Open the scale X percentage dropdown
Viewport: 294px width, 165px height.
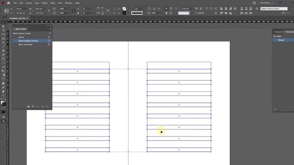[69, 9]
